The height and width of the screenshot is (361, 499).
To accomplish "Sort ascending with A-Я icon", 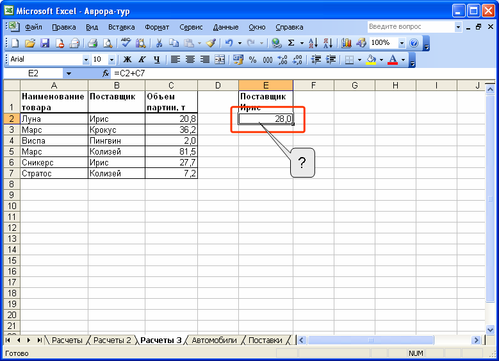I will pyautogui.click(x=313, y=43).
